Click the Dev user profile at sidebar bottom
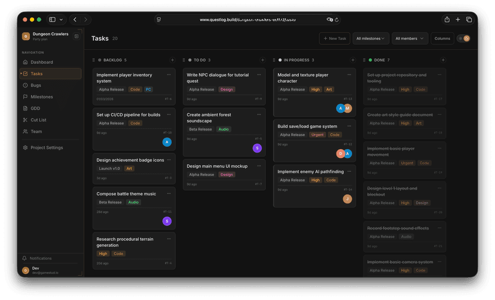The width and height of the screenshot is (495, 300). 50,270
